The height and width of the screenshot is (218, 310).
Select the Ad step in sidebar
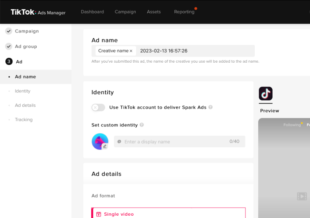point(19,62)
